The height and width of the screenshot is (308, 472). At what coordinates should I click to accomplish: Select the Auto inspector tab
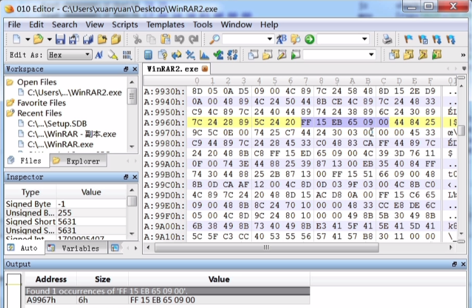pos(24,248)
